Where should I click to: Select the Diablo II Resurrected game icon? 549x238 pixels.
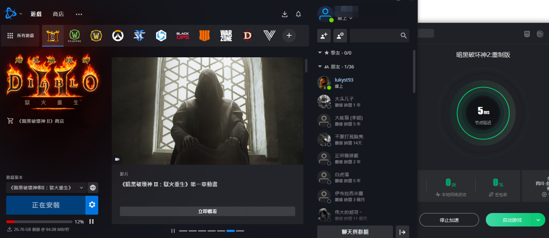(53, 36)
